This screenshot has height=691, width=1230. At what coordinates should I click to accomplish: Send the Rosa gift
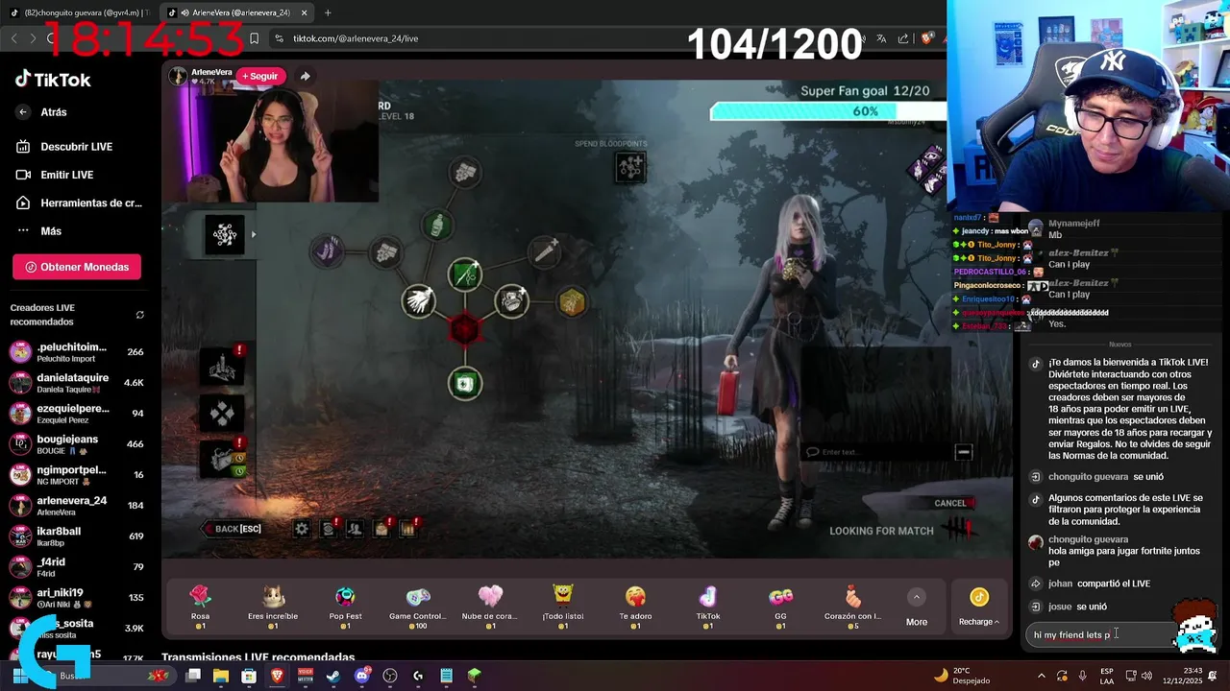200,608
